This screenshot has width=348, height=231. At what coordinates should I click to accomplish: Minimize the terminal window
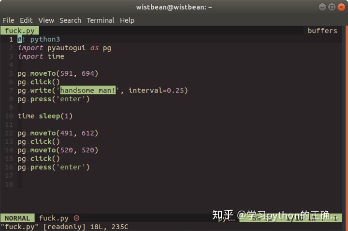pyautogui.click(x=322, y=7)
